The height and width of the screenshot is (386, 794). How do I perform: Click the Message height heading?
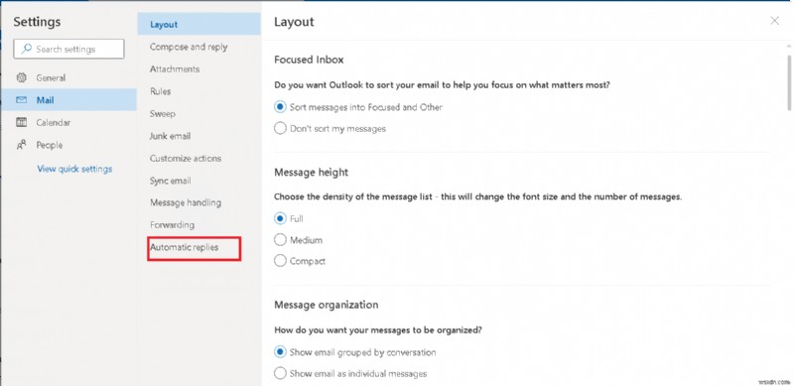pyautogui.click(x=311, y=173)
